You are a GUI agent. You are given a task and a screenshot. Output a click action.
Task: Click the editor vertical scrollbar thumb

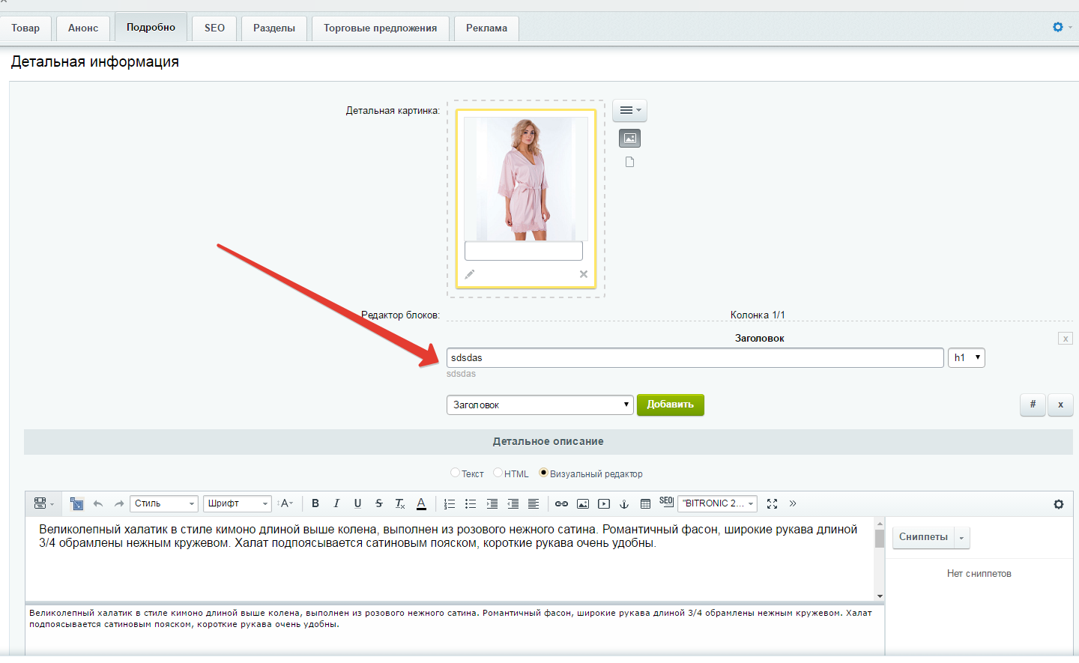point(880,538)
